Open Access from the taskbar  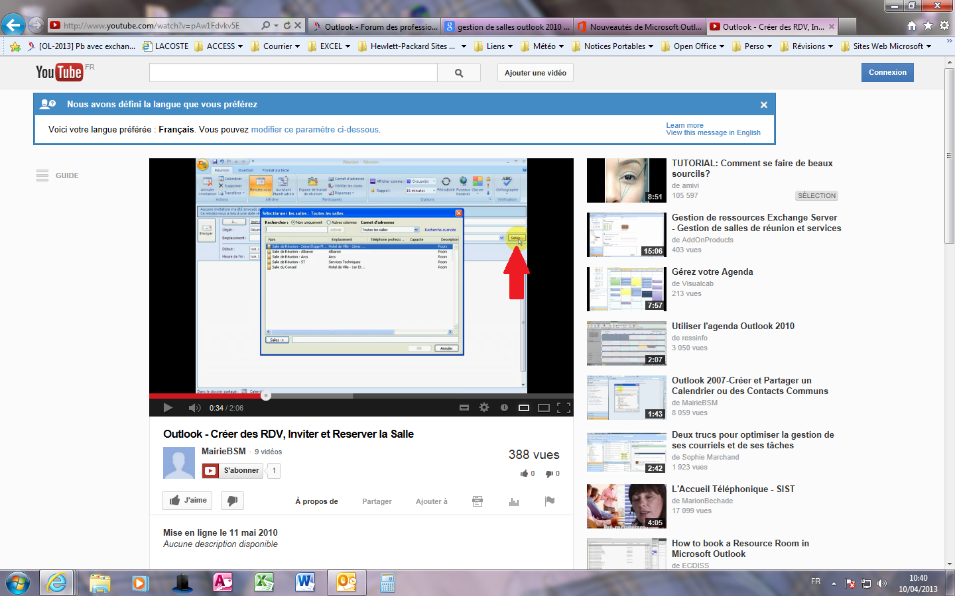coord(222,583)
